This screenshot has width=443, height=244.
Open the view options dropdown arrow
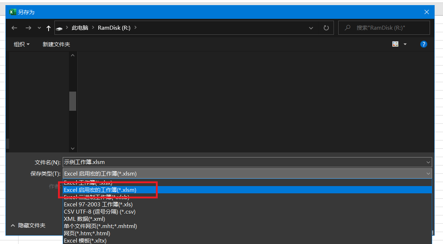[405, 44]
